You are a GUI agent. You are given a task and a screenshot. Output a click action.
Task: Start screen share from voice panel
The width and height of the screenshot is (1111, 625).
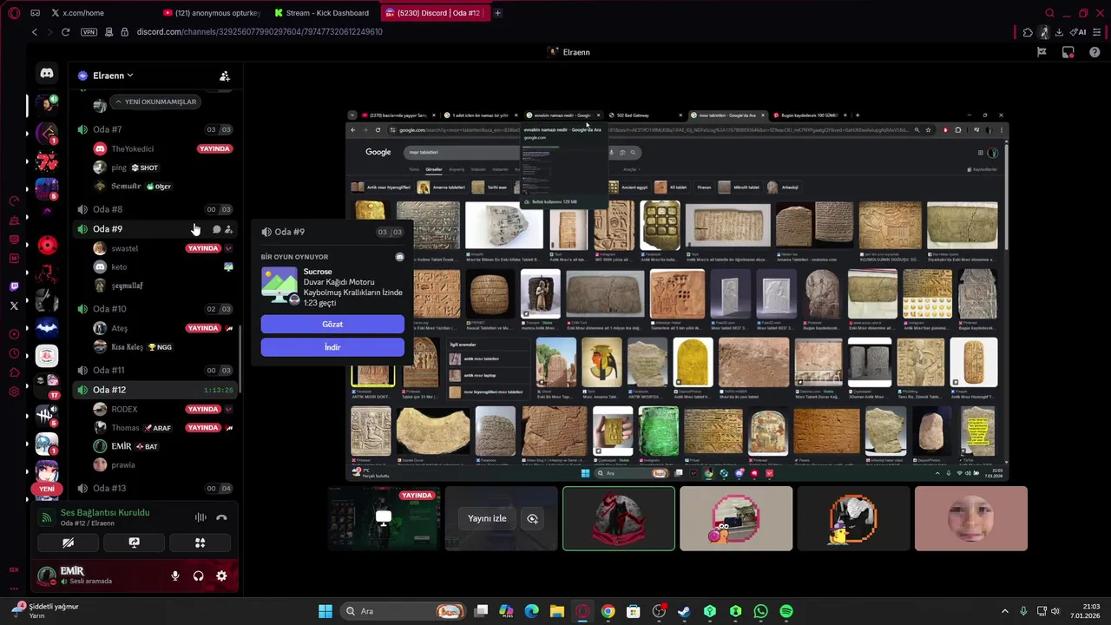tap(134, 543)
